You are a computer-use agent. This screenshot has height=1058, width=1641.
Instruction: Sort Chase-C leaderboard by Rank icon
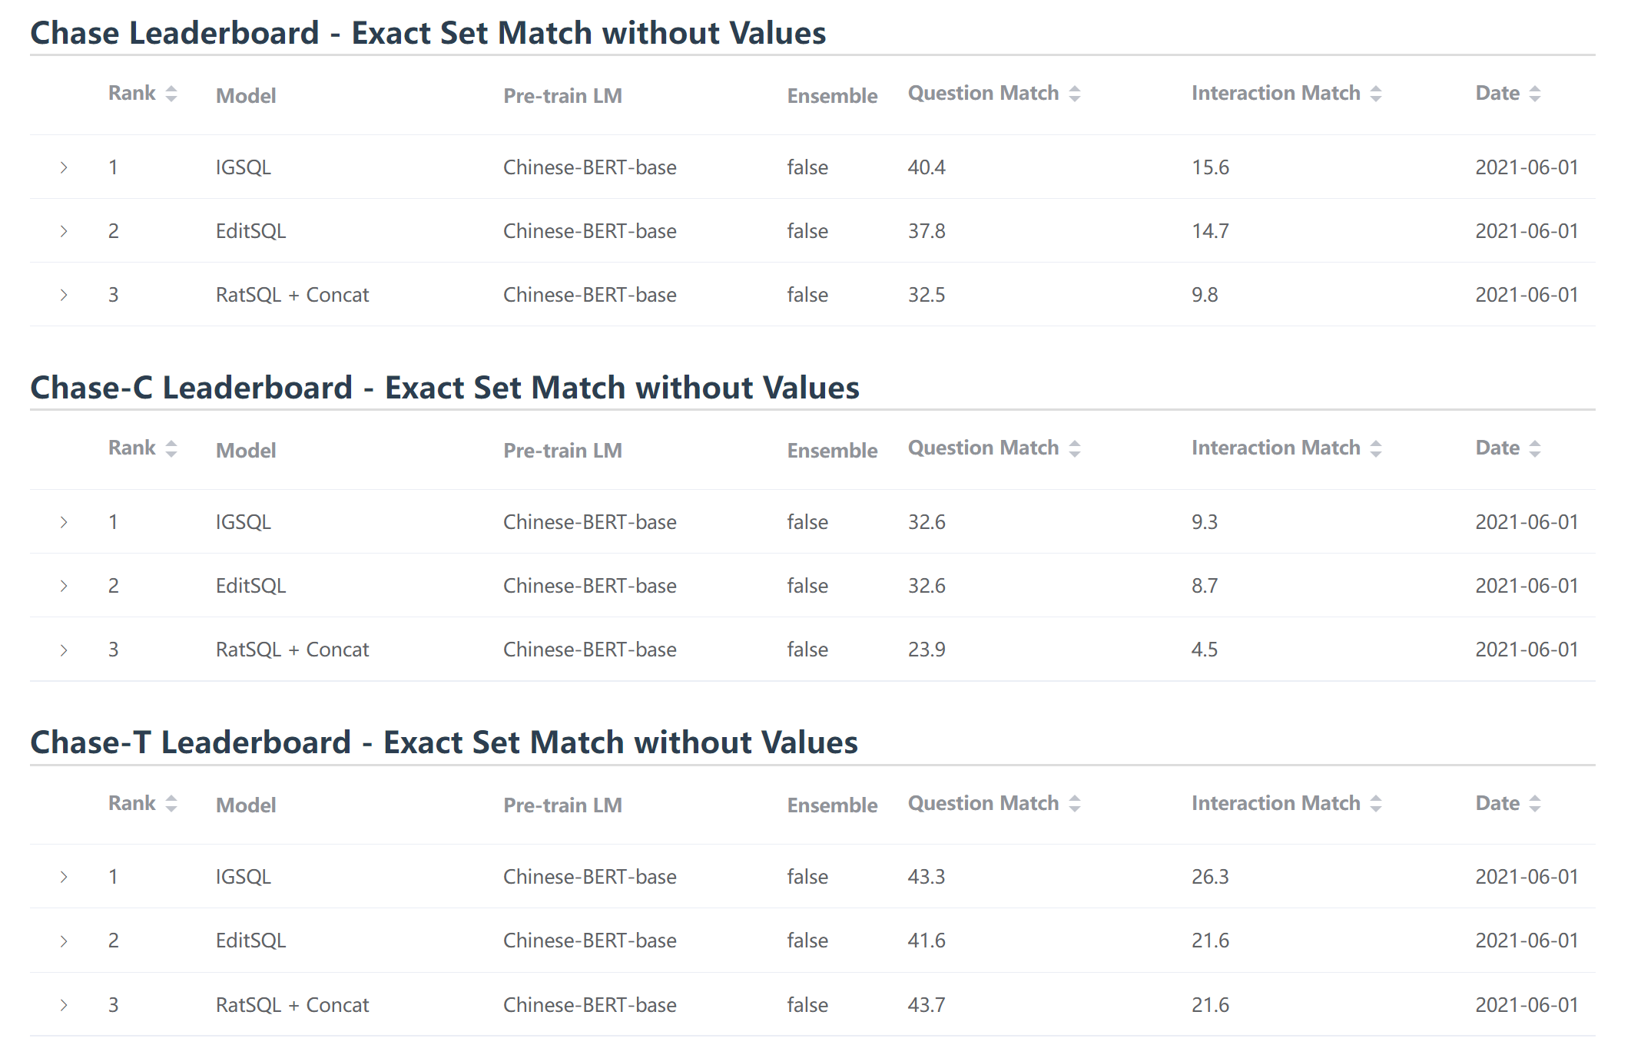point(171,448)
